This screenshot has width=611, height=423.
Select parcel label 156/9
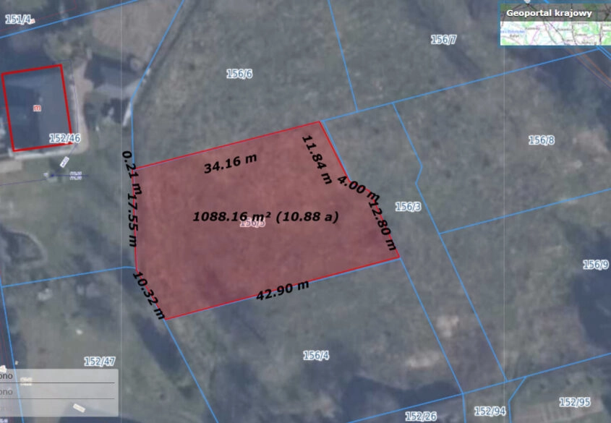click(595, 265)
